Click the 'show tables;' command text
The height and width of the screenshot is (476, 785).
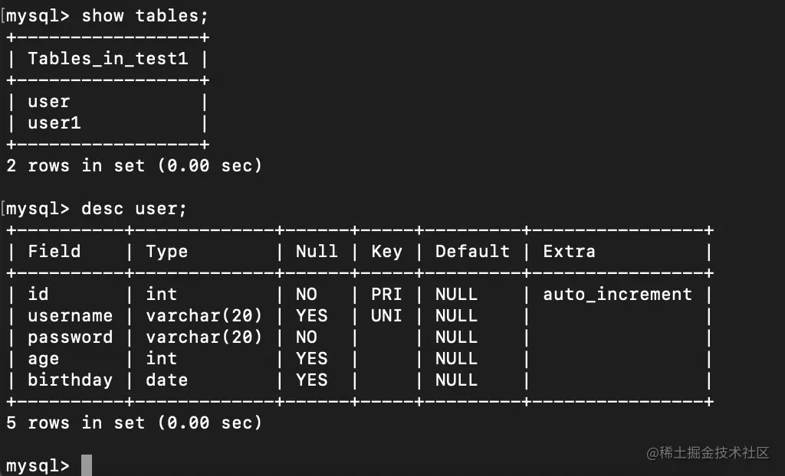pyautogui.click(x=145, y=16)
